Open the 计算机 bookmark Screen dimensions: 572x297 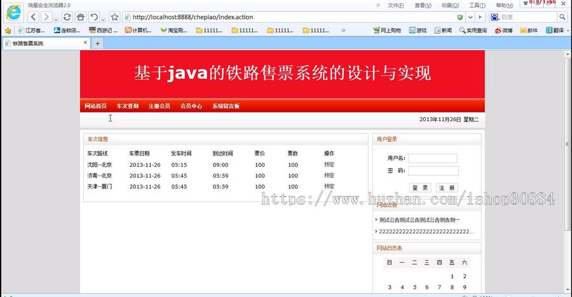[x=138, y=31]
